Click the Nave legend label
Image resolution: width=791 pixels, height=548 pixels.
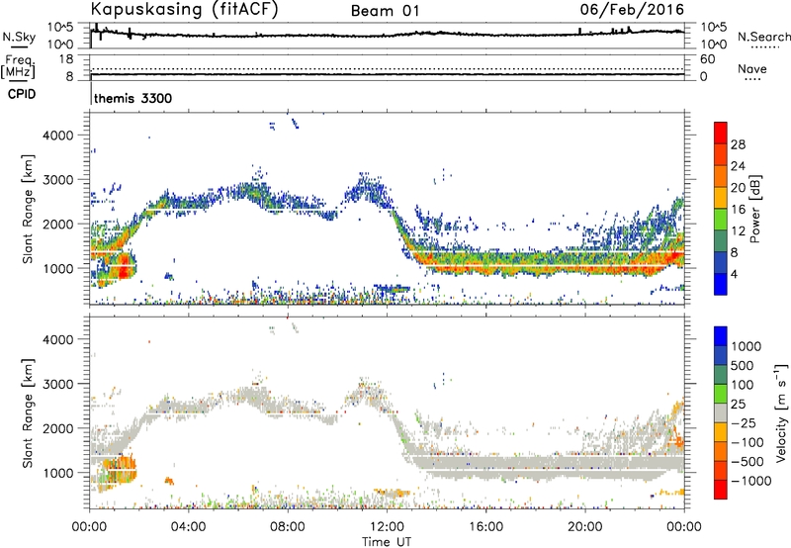pos(752,68)
